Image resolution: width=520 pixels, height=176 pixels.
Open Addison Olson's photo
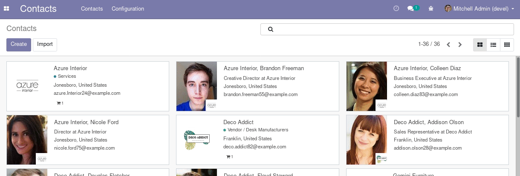coord(367,140)
